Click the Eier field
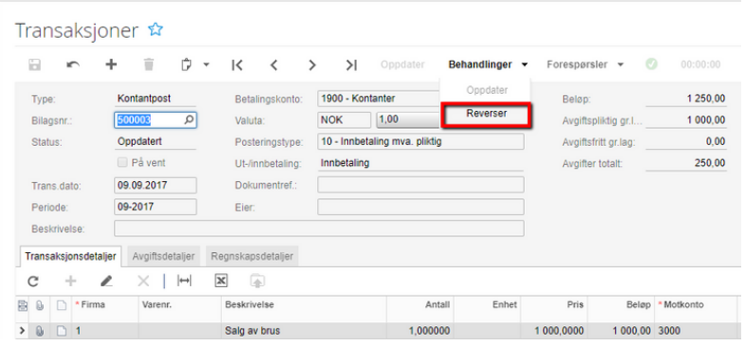The width and height of the screenshot is (745, 346). click(x=420, y=207)
